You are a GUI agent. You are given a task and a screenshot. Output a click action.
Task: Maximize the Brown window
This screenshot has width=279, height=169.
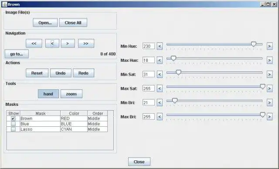click(269, 4)
